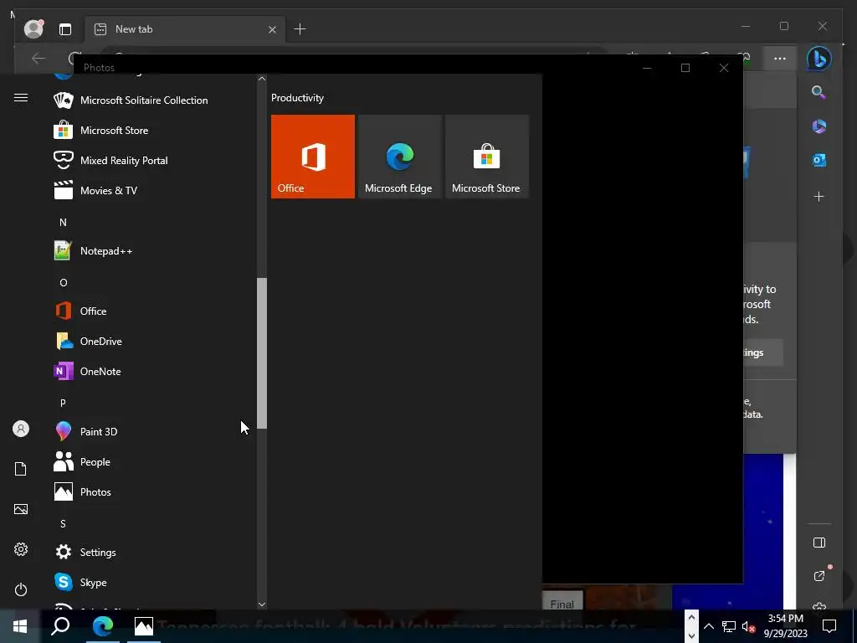The height and width of the screenshot is (643, 857).
Task: Launch OneNote
Action: coord(153,371)
